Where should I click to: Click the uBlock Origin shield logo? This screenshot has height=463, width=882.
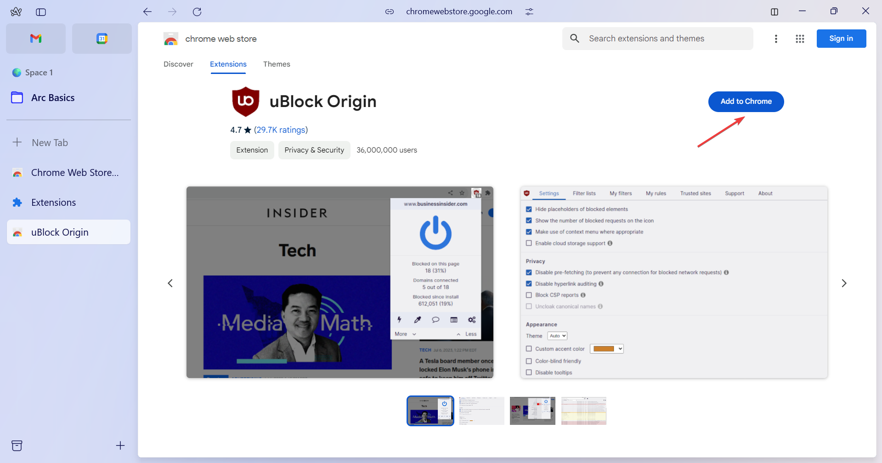click(x=246, y=102)
